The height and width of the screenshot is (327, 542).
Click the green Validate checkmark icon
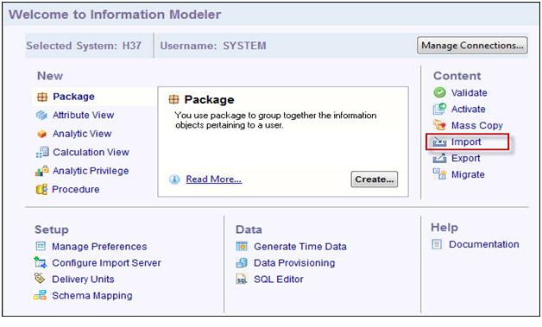click(x=439, y=92)
